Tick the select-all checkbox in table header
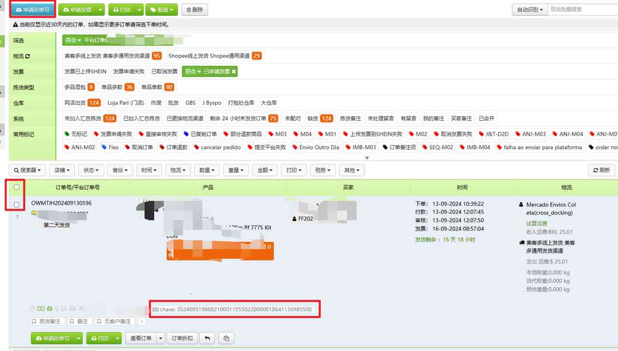Screen dimensions: 618x351 pos(17,187)
